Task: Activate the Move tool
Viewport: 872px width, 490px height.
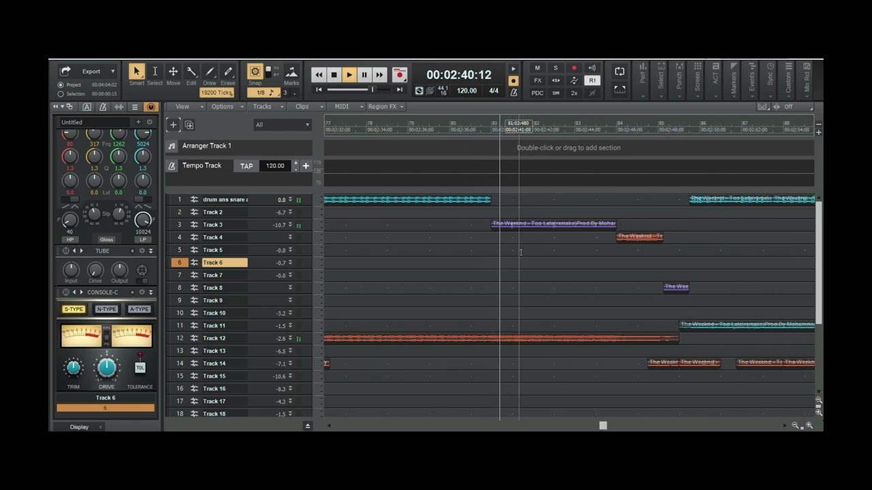Action: [173, 71]
